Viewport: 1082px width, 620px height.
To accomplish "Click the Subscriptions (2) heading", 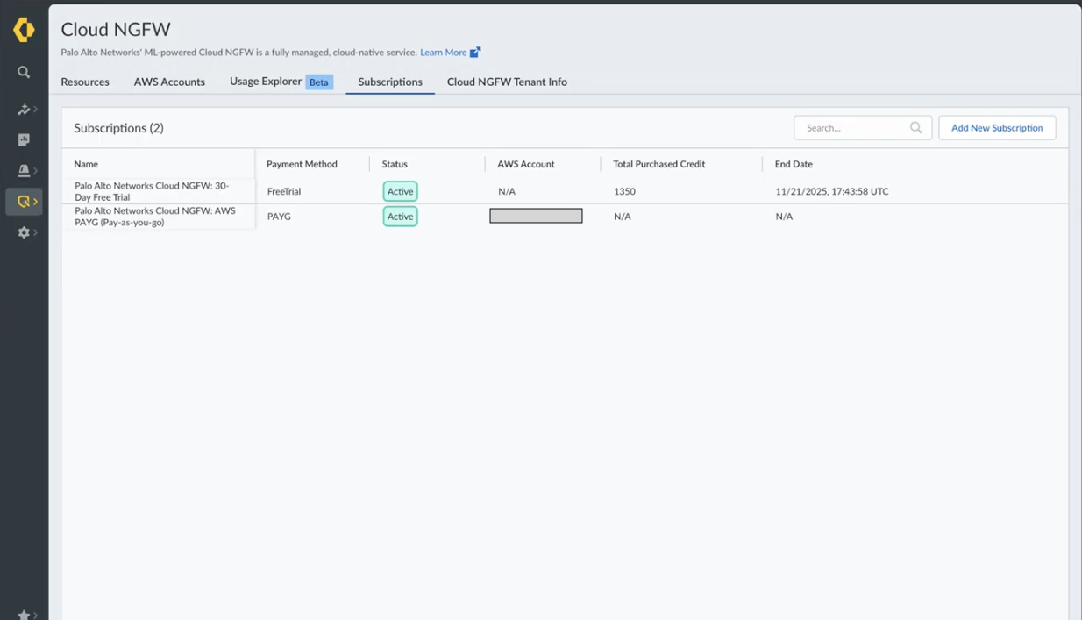I will click(118, 128).
